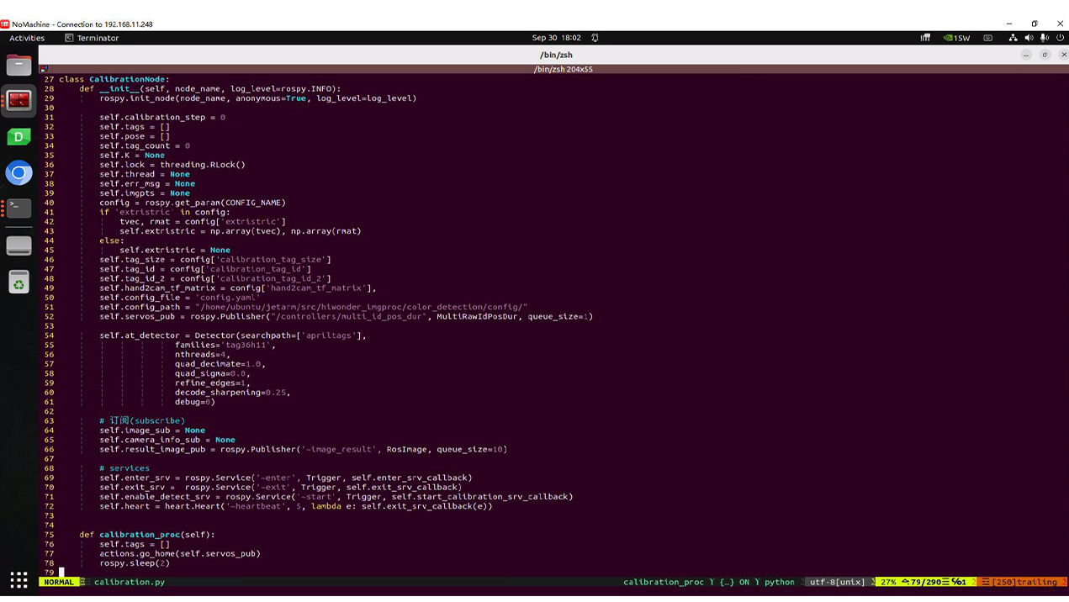The image size is (1069, 602).
Task: Open the Activities overview
Action: pyautogui.click(x=27, y=38)
